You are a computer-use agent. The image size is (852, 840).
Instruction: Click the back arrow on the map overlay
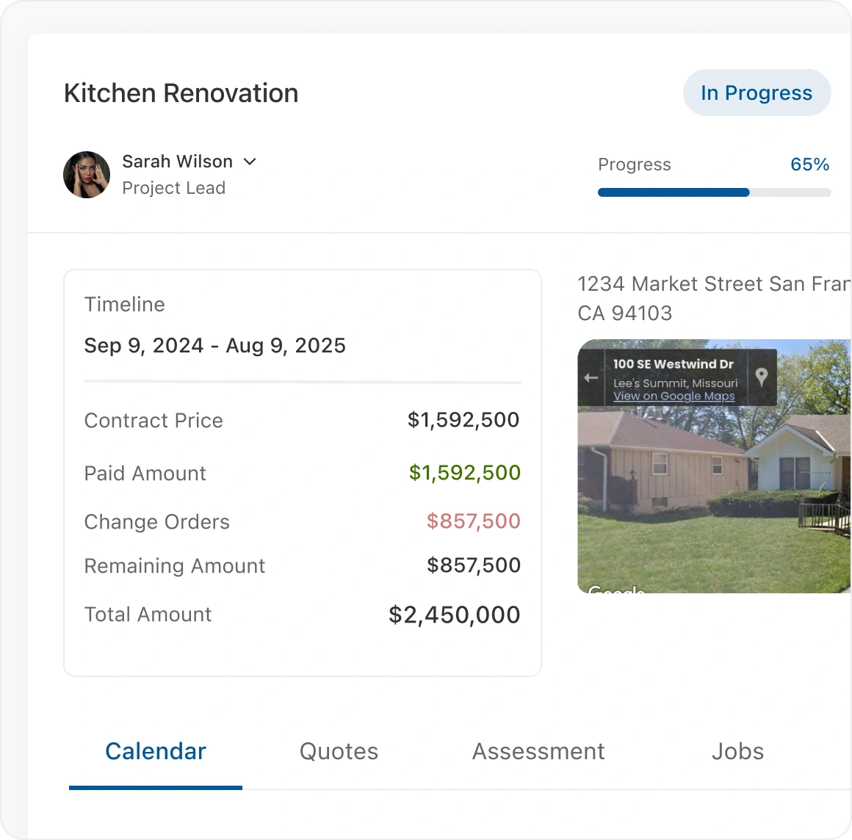591,377
